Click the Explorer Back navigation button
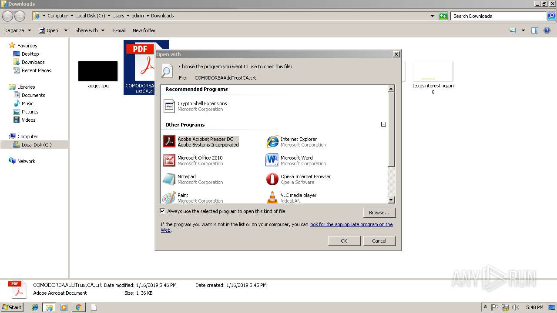 [x=8, y=16]
